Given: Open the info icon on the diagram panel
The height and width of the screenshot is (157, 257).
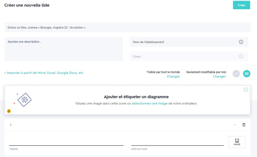Looking at the screenshot, I should tap(246, 89).
